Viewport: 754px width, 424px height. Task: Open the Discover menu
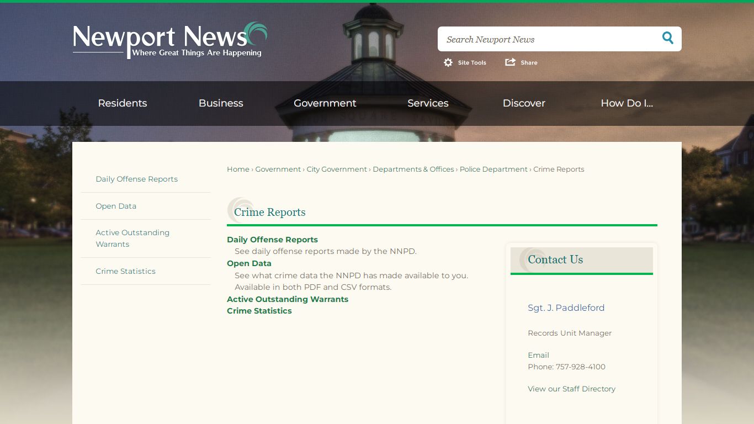(x=524, y=103)
